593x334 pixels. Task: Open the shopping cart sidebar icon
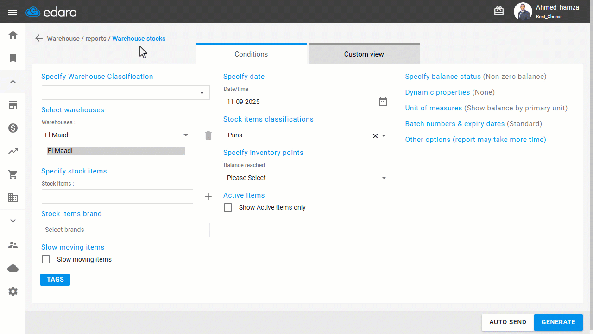coord(13,174)
